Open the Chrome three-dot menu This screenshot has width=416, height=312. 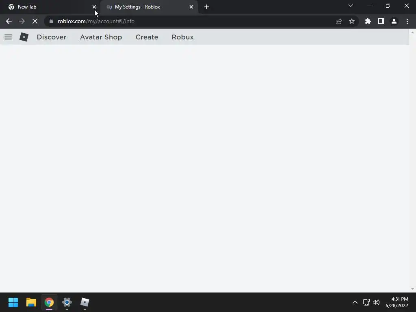[407, 21]
